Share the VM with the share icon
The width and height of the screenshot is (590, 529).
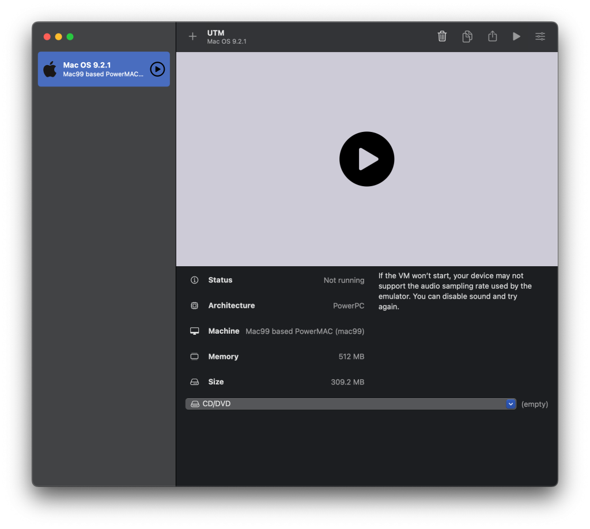coord(492,36)
